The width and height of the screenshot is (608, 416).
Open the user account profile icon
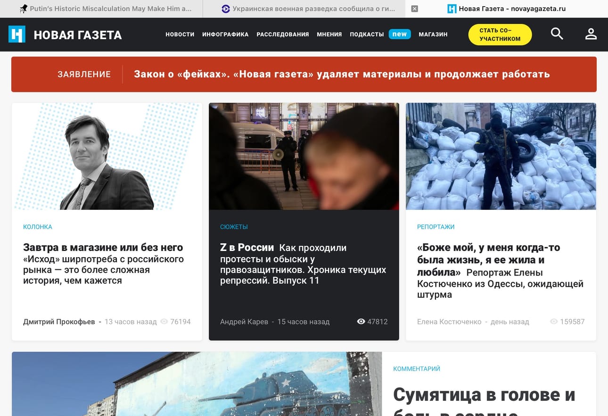(591, 34)
